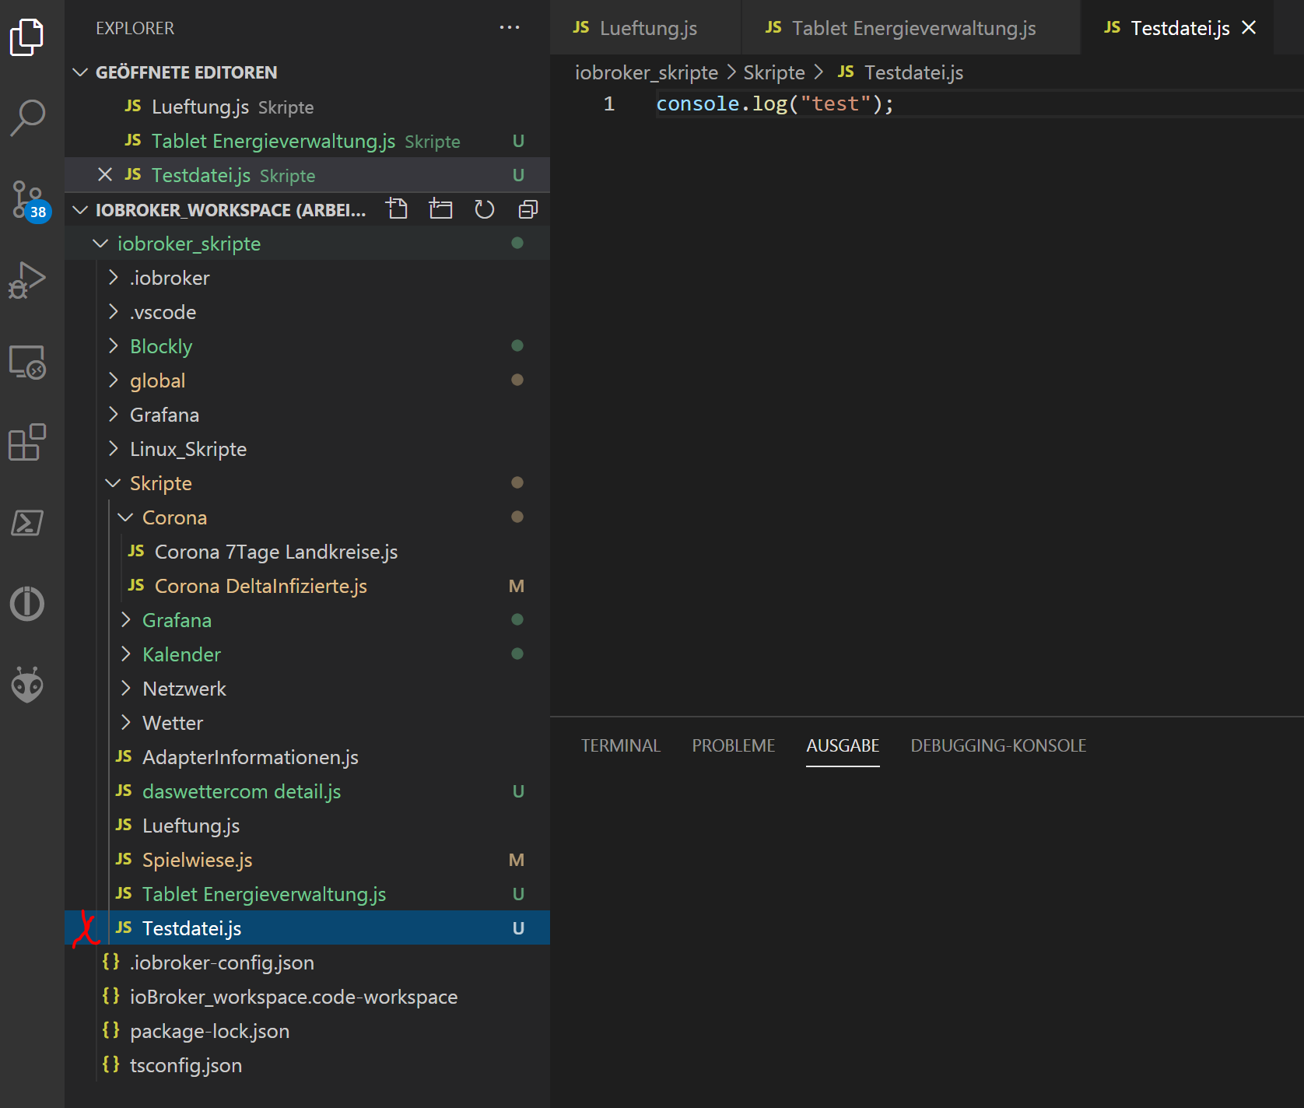
Task: Open Corona DeltaInfizierte.js file
Action: click(307, 586)
